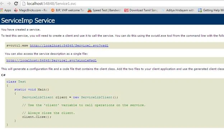The image size is (224, 131).
Task: Open the Speed Test | Bandwidth bookmark
Action: pyautogui.click(x=107, y=10)
